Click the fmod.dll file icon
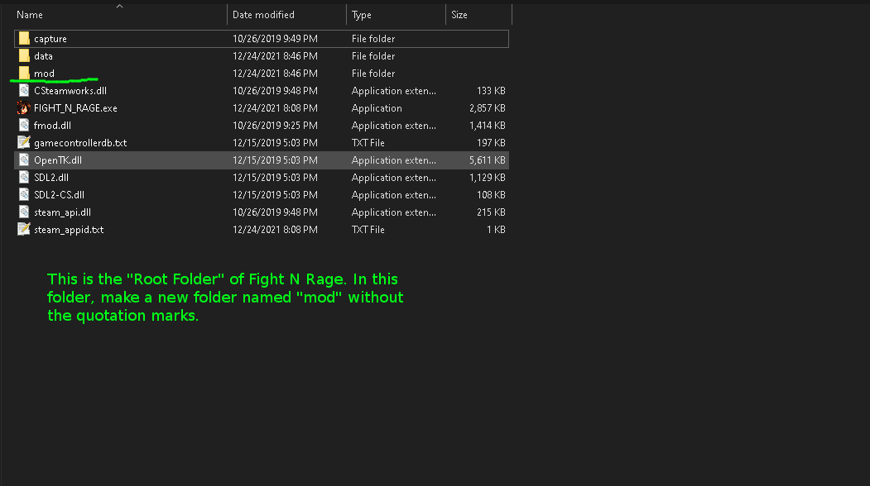 coord(24,125)
